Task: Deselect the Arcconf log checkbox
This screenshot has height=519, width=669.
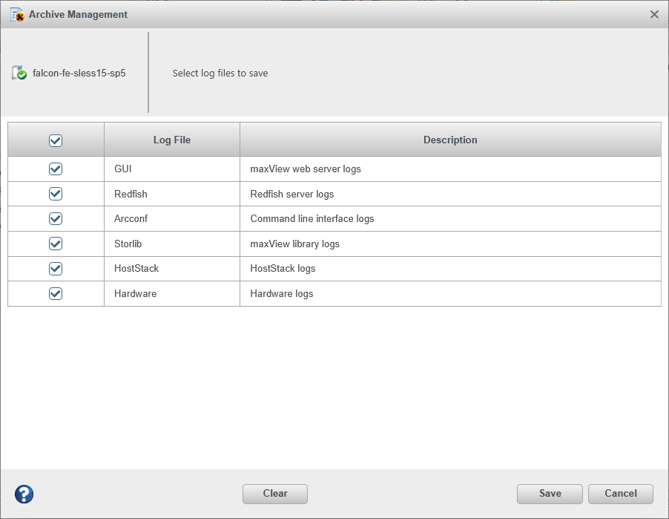Action: coord(56,219)
